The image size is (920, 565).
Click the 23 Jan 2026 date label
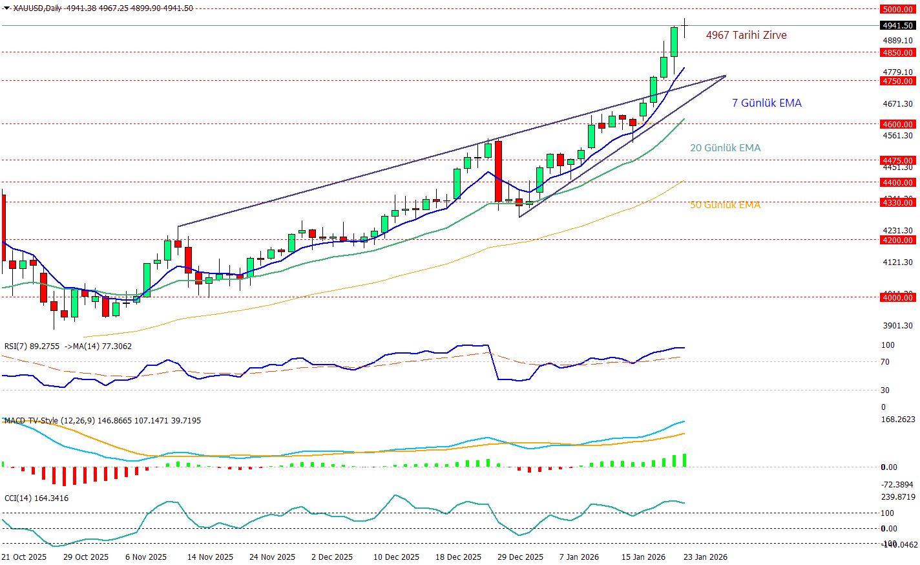pos(705,557)
